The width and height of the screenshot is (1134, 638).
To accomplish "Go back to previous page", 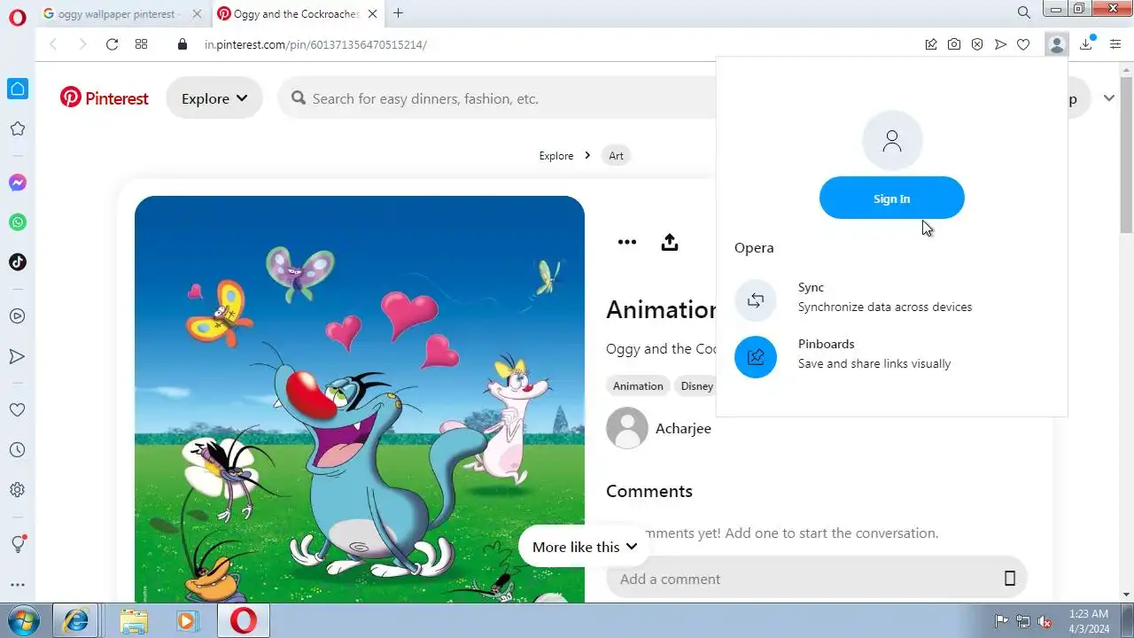I will 53,44.
